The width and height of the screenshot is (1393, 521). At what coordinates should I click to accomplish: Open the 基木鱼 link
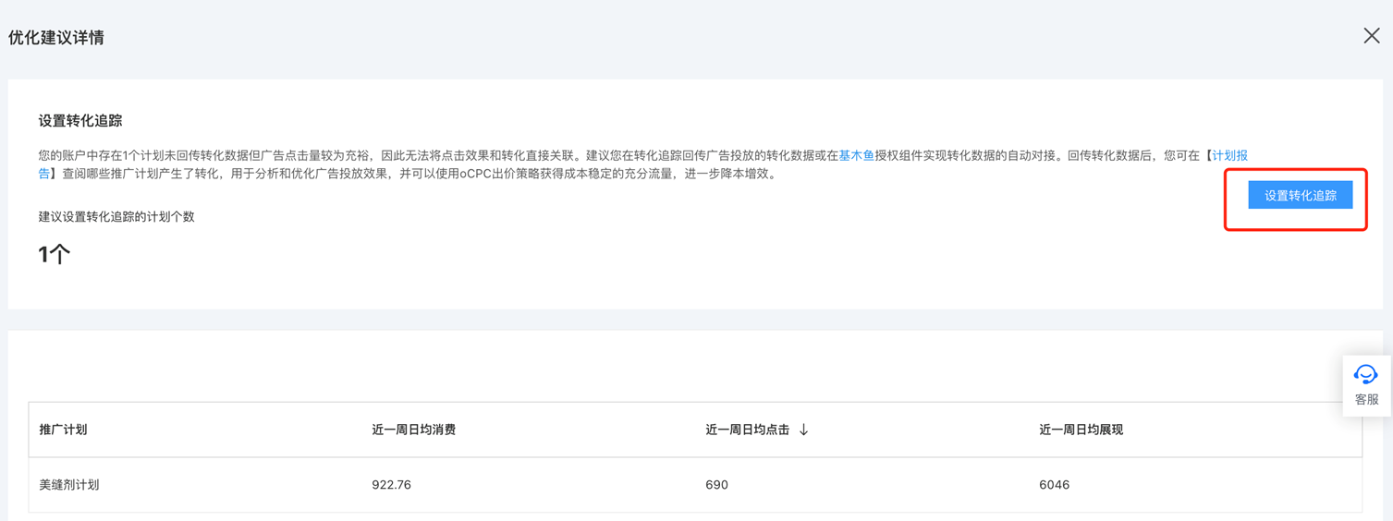pos(856,155)
